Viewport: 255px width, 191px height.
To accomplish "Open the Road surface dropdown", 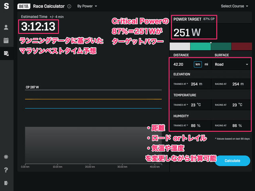I will [231, 64].
